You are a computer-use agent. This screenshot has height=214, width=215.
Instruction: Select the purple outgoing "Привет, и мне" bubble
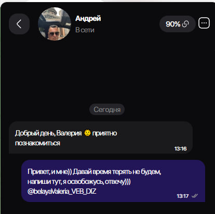[113, 181]
